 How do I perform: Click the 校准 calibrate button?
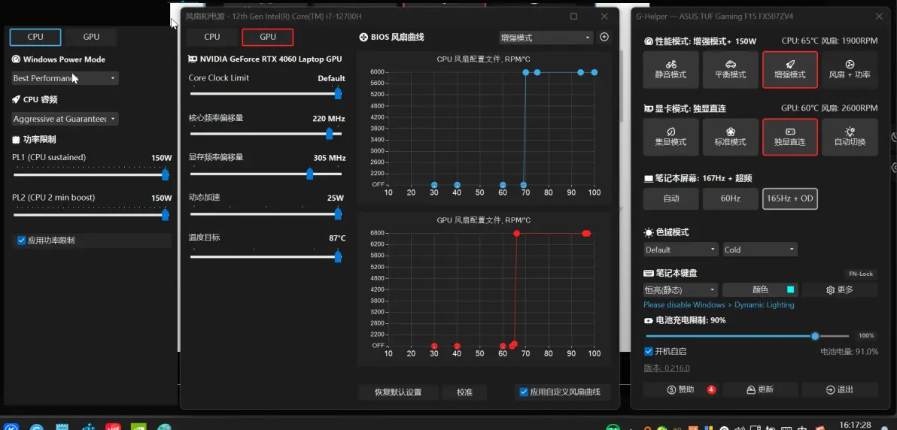pos(464,392)
